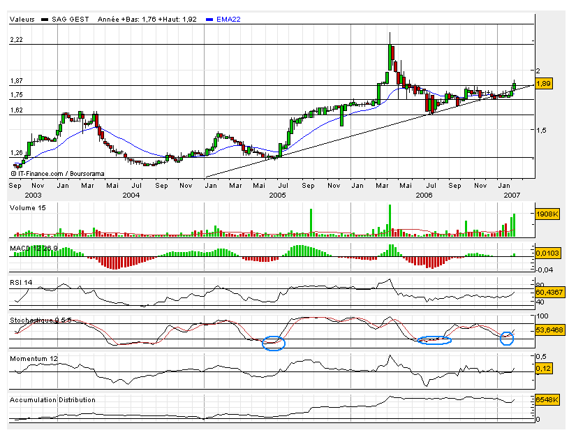Click the -0,04 MACD scale label
Screen dimensions: 569x435
545,270
